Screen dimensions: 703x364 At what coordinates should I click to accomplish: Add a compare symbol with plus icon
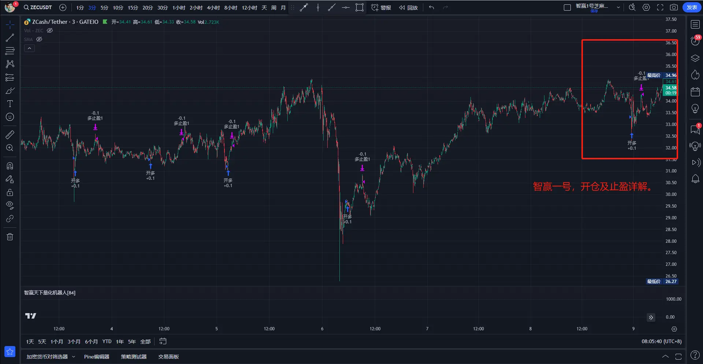click(63, 7)
